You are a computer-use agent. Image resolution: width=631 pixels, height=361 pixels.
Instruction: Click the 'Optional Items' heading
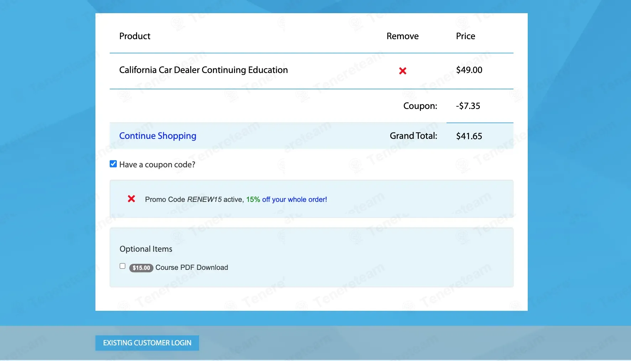tap(146, 249)
